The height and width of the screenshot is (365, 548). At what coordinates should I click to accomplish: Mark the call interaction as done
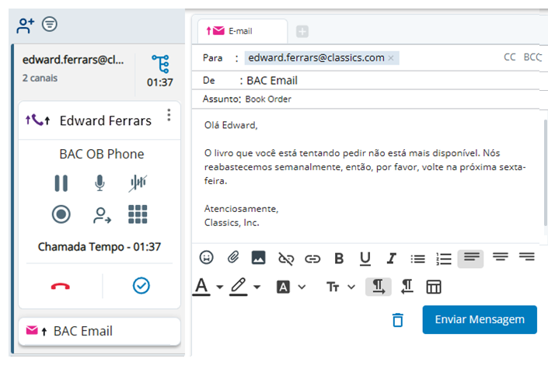(141, 286)
